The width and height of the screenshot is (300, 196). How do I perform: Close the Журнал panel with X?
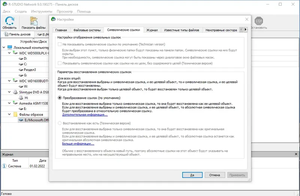[296, 154]
